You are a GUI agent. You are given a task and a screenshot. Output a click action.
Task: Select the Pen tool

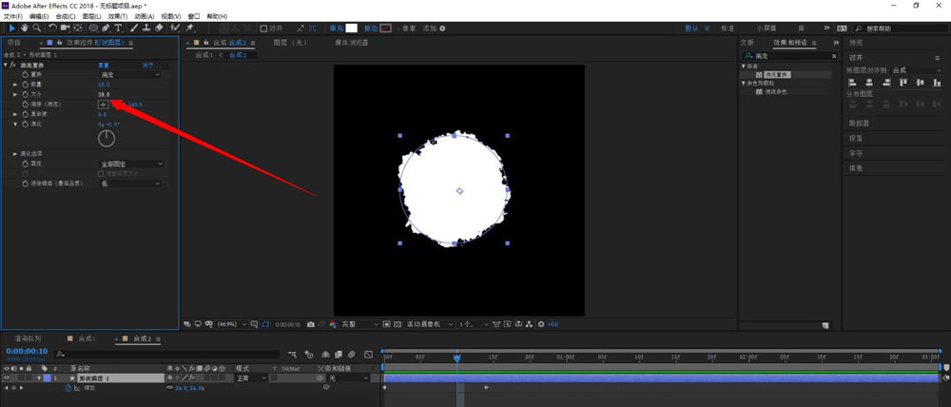pyautogui.click(x=106, y=29)
